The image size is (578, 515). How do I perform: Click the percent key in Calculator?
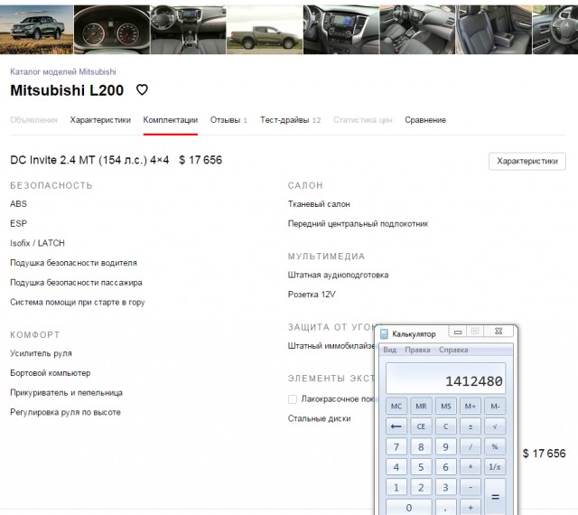(495, 446)
